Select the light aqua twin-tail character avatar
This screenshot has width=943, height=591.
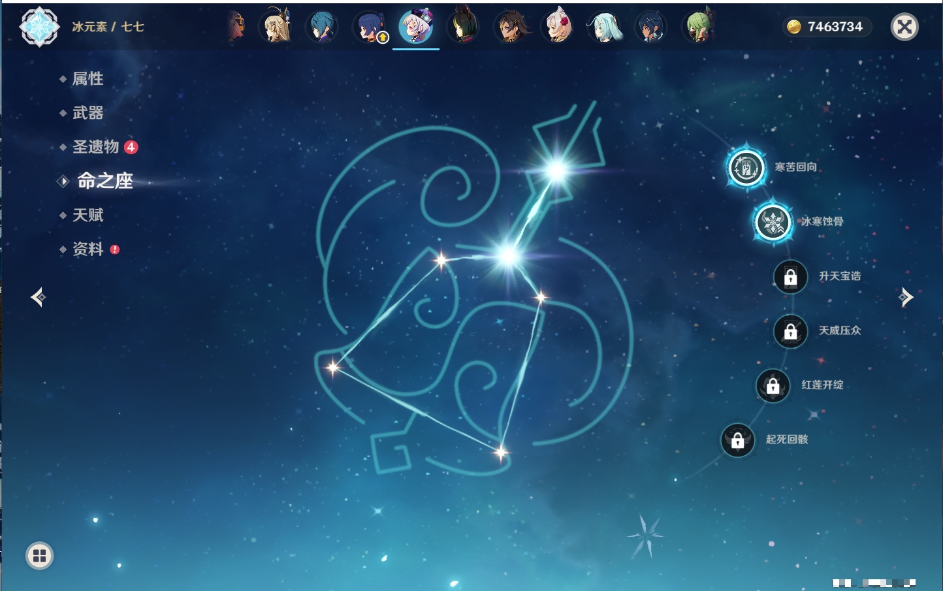[605, 27]
